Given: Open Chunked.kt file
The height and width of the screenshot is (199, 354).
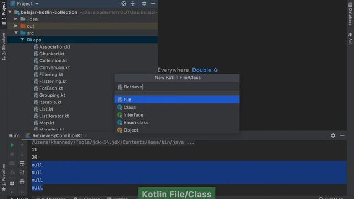Looking at the screenshot, I should 51,54.
